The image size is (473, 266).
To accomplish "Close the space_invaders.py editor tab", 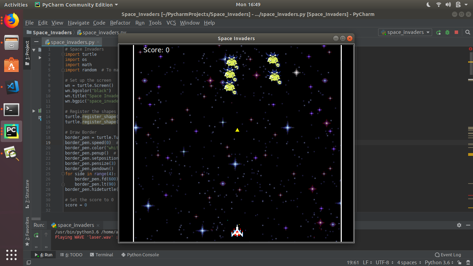I will tap(99, 42).
